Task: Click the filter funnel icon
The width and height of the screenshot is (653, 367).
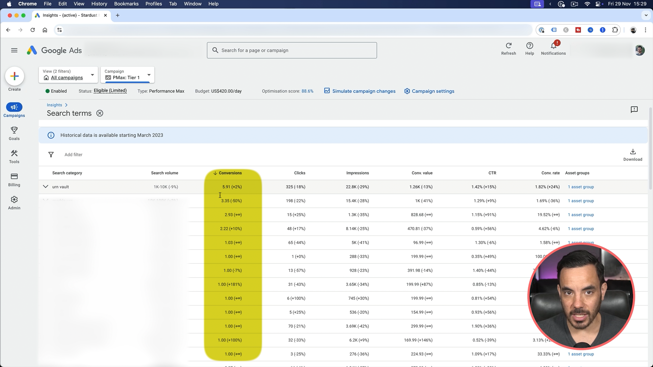Action: (51, 155)
